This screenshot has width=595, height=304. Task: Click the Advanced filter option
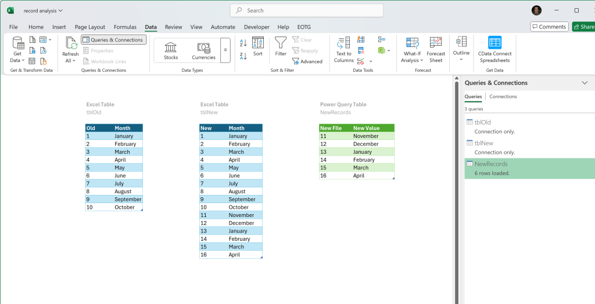(x=307, y=61)
